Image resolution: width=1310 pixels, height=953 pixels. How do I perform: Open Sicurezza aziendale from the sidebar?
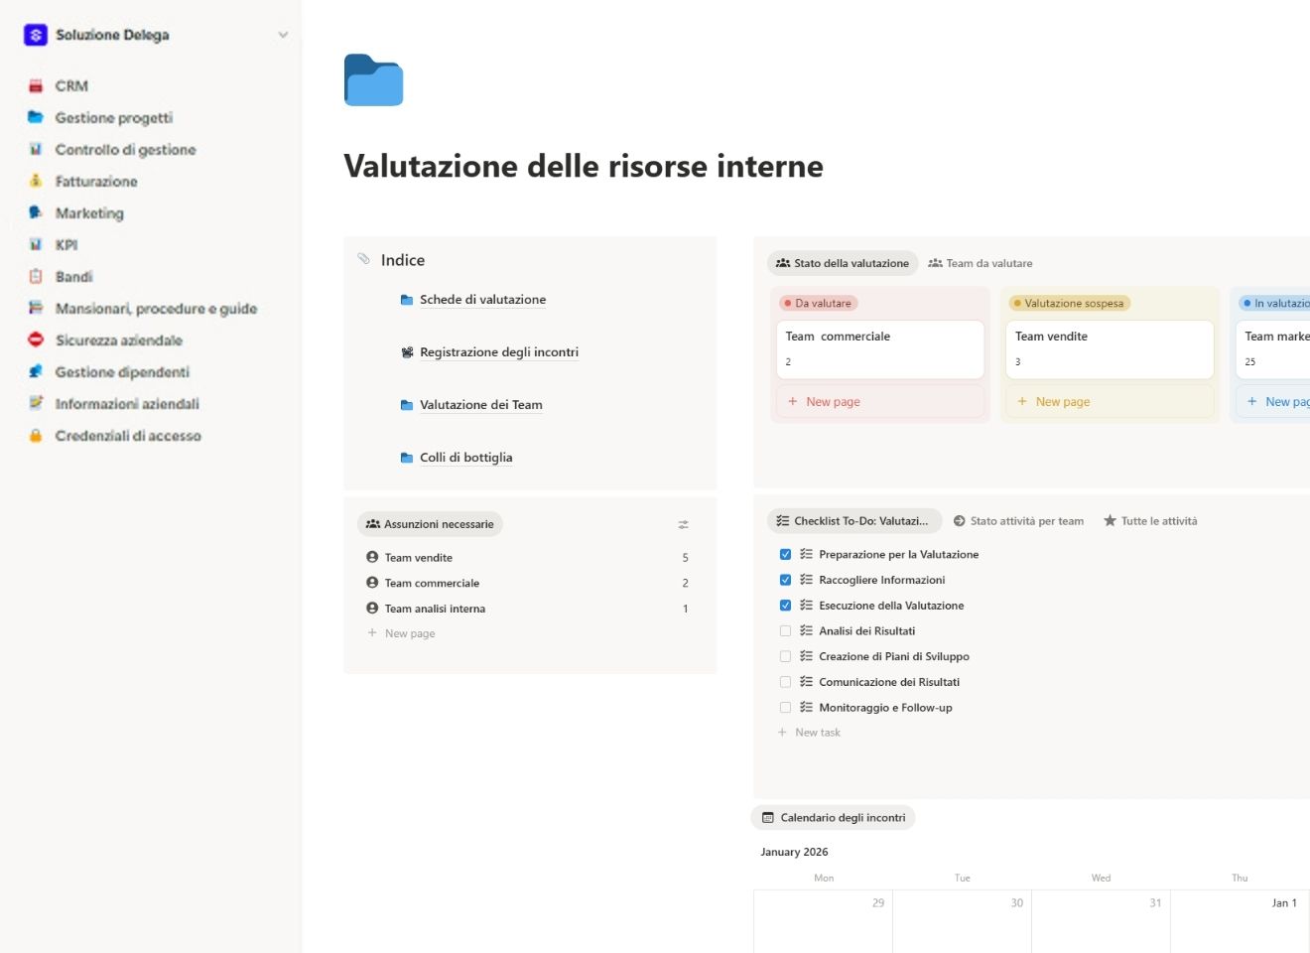pyautogui.click(x=119, y=340)
